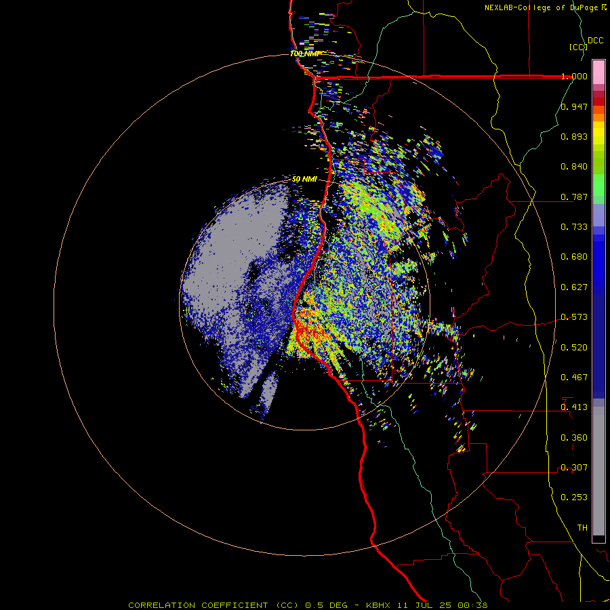610x610 pixels.
Task: Select the 0.733 legend value
Action: (574, 227)
